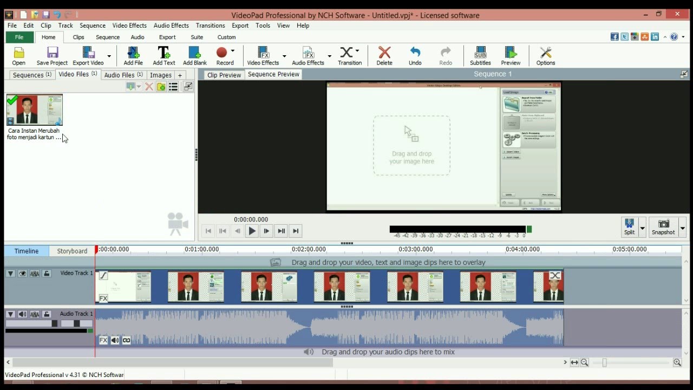Image resolution: width=693 pixels, height=390 pixels.
Task: Switch to the Clip Preview tab
Action: (x=224, y=75)
